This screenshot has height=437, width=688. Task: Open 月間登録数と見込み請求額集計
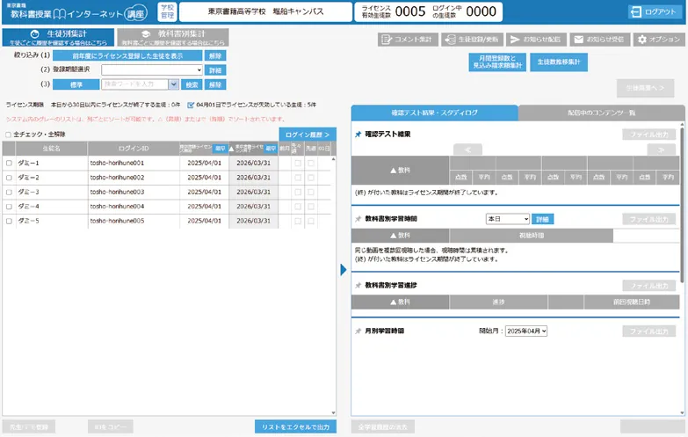click(x=497, y=62)
